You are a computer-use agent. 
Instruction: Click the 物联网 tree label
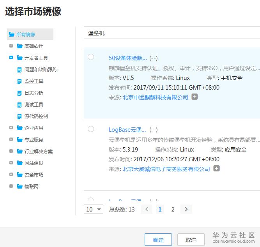pos(32,186)
